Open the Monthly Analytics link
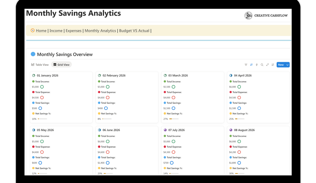This screenshot has height=183, width=316. point(100,31)
